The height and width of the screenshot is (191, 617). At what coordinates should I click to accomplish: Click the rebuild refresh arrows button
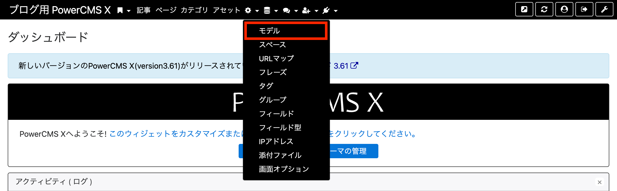tap(544, 9)
